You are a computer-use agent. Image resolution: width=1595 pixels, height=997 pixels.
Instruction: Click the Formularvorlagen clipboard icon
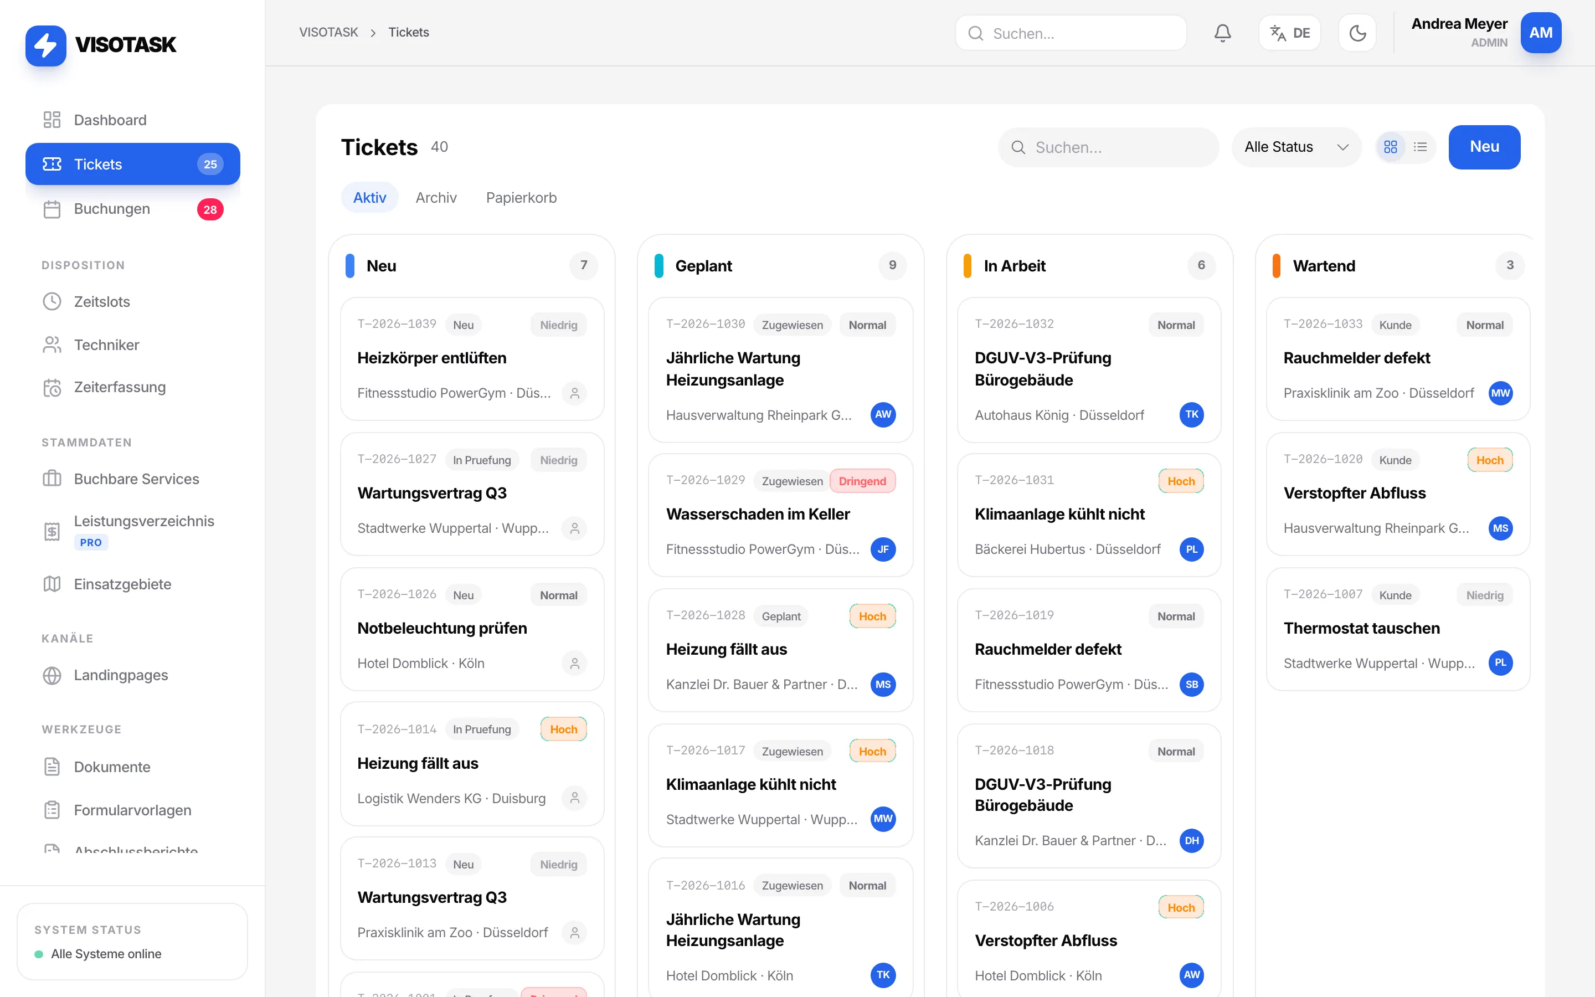(52, 810)
